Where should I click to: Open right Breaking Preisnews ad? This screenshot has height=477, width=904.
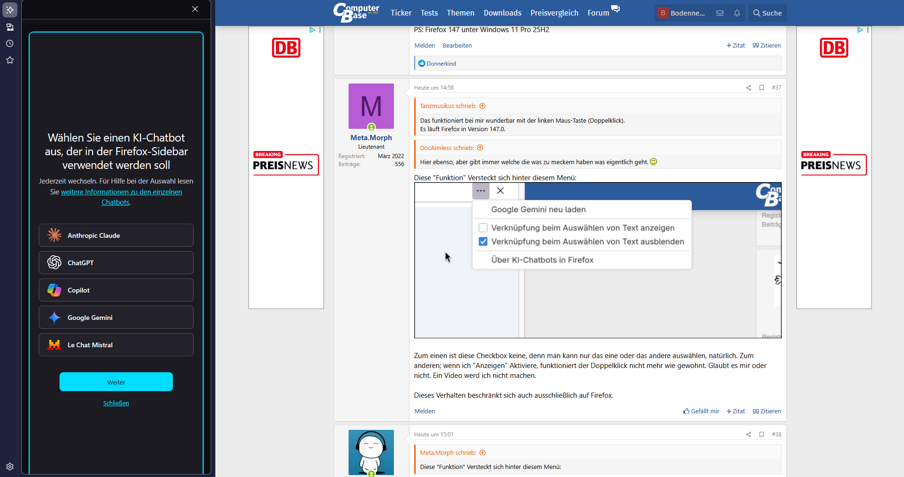834,163
